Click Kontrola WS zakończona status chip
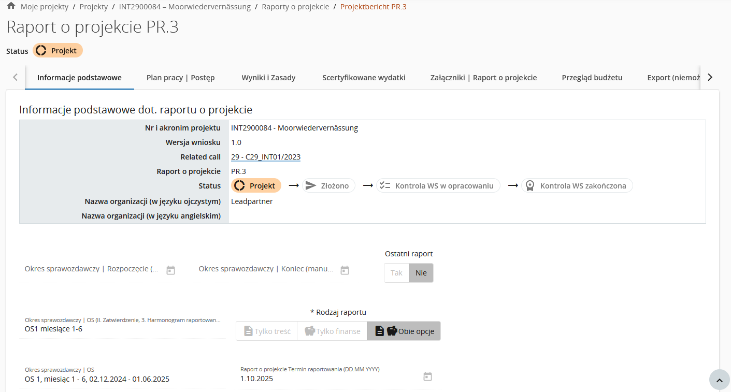The height and width of the screenshot is (392, 731). 577,186
